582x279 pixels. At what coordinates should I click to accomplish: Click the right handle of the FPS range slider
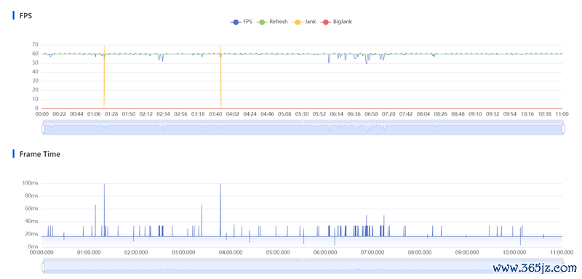(563, 129)
